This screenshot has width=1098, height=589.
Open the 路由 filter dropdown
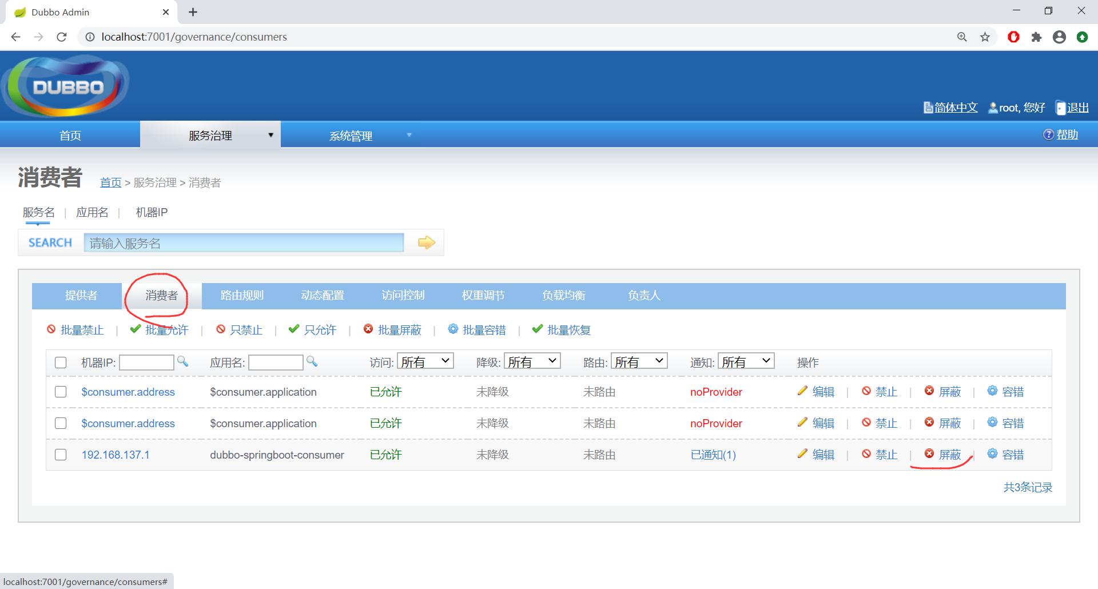pyautogui.click(x=639, y=361)
